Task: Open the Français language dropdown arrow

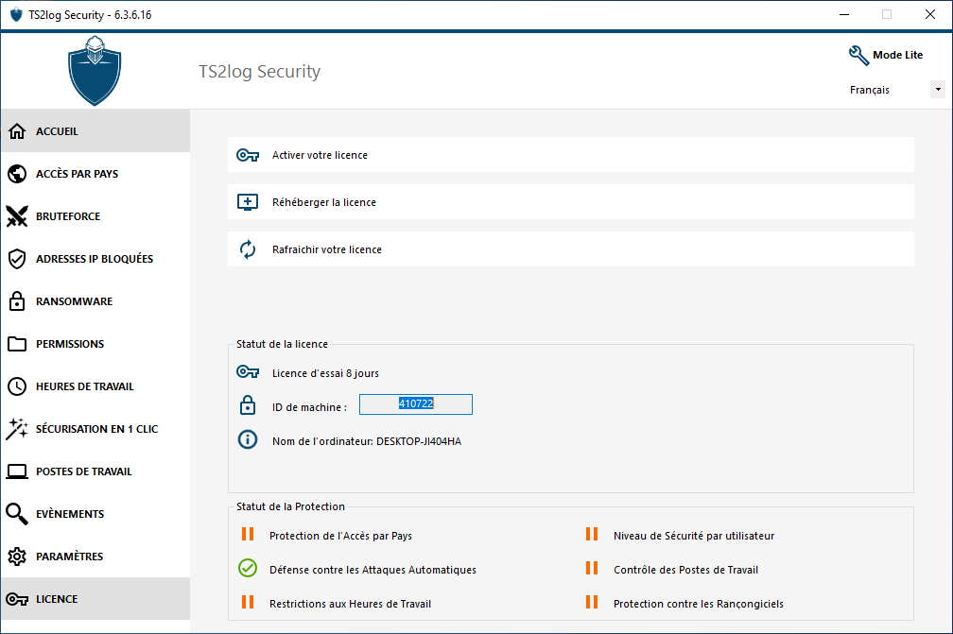Action: coord(938,89)
